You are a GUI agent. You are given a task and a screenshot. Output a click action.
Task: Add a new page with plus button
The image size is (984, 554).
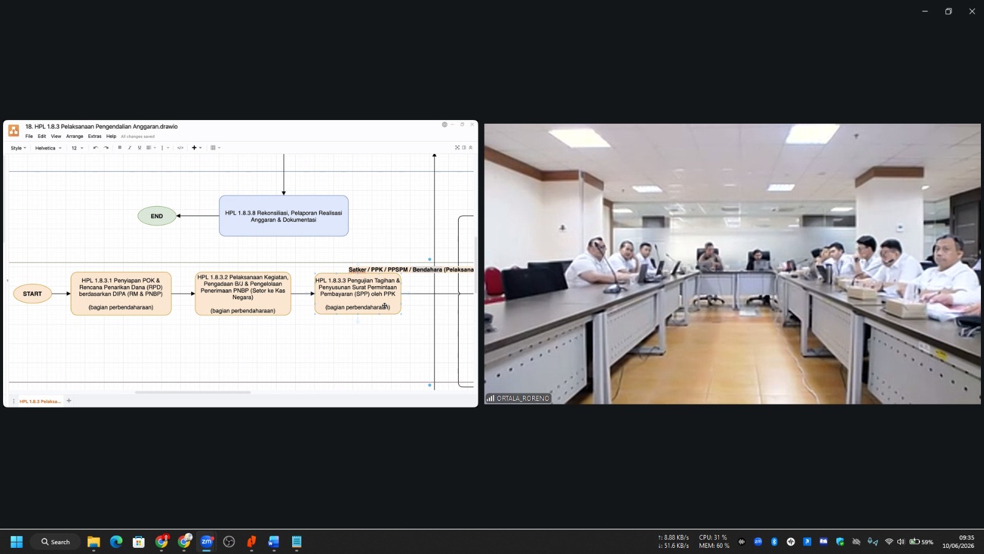point(69,401)
